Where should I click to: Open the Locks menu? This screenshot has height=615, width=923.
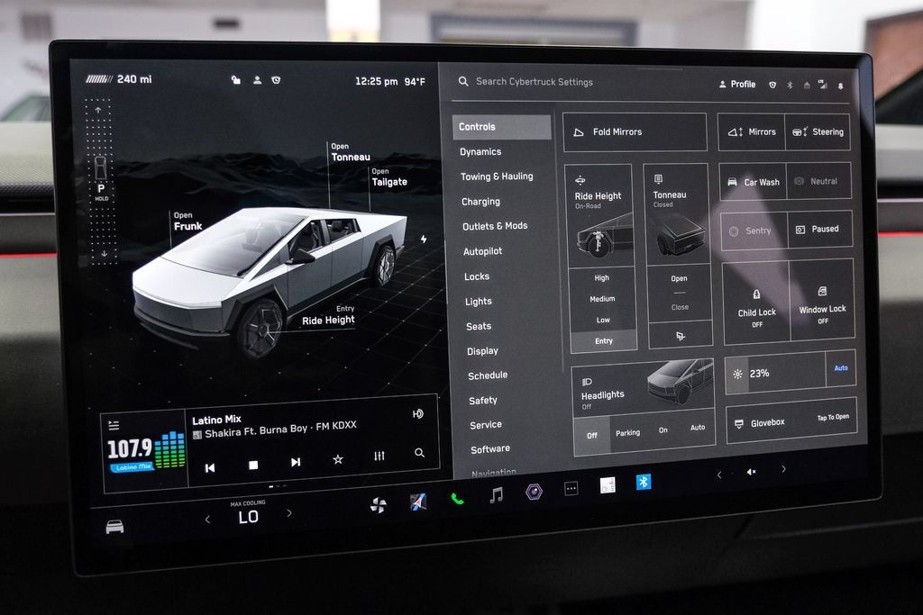[x=477, y=276]
